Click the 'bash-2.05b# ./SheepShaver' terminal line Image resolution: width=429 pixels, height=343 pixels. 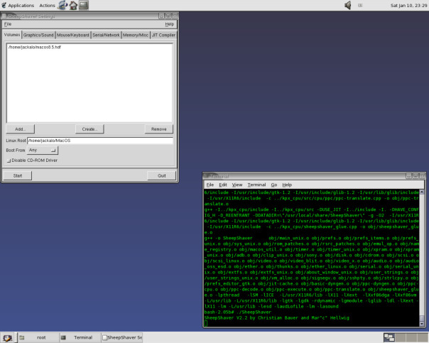238,312
